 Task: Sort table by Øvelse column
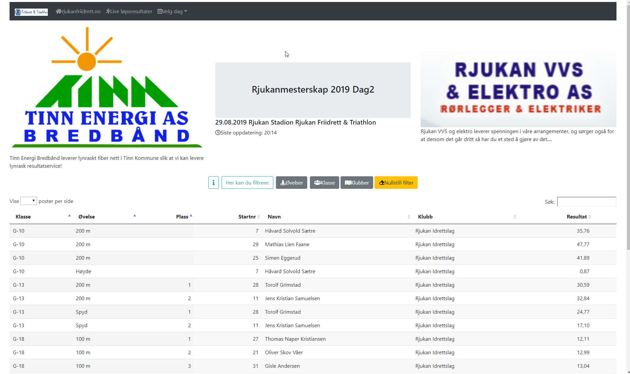click(x=105, y=216)
